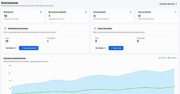Viewport: 180px width, 94px height.
Task: Click the 35 label on chart axis
Action: click(10, 88)
